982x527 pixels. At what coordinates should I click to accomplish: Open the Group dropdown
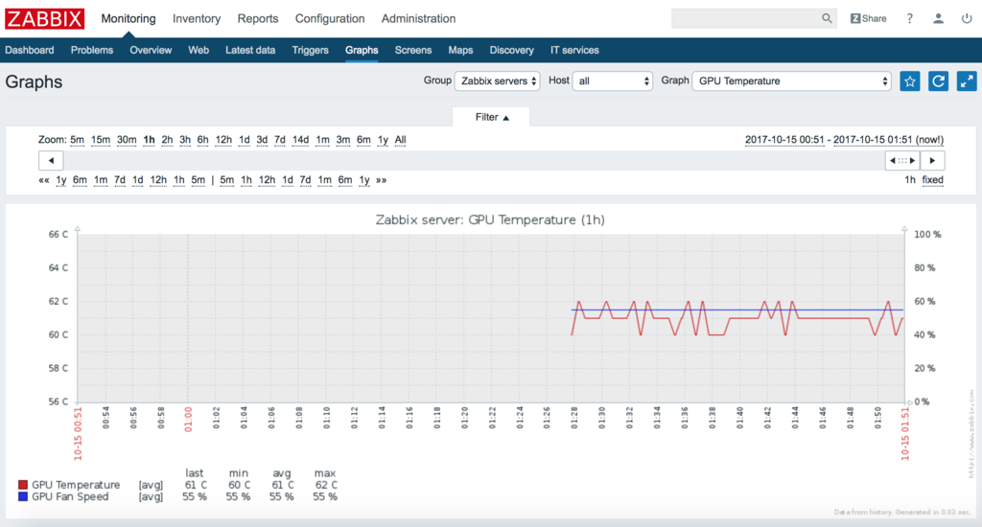pos(498,81)
